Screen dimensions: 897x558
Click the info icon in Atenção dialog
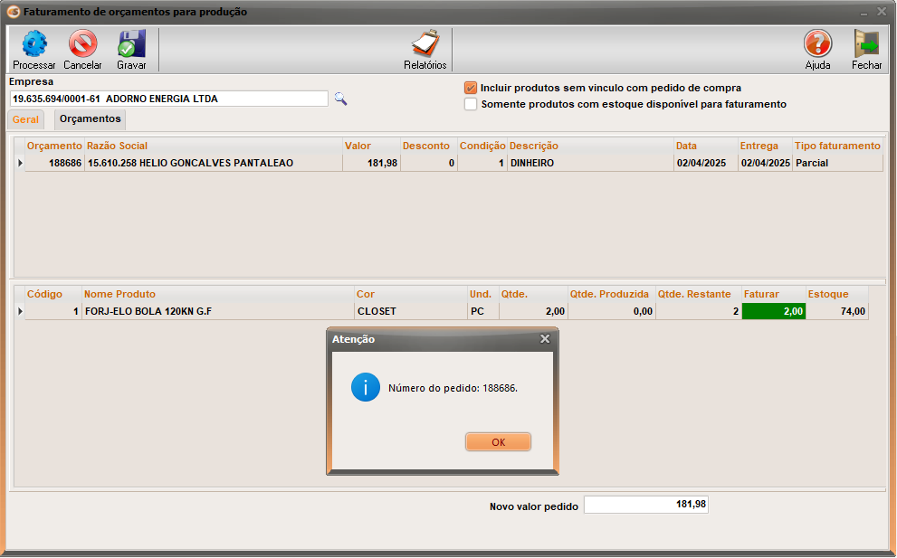[366, 388]
